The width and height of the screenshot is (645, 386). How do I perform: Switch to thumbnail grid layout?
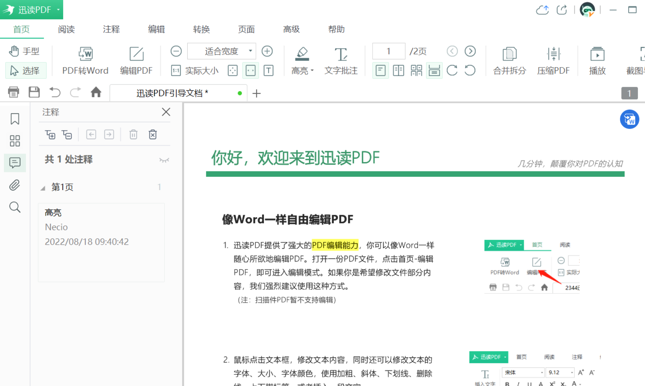(x=416, y=70)
